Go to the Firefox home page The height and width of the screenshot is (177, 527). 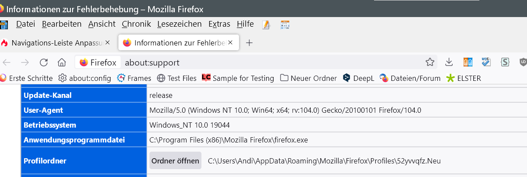(62, 62)
